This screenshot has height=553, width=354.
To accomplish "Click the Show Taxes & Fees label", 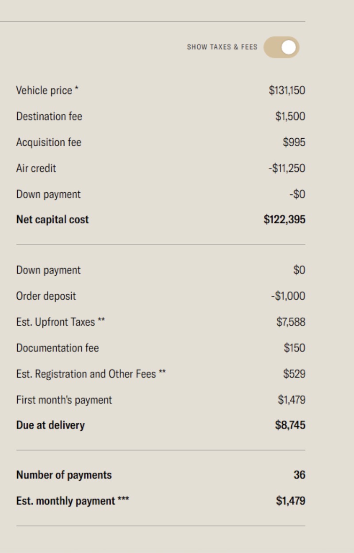I will [x=222, y=47].
